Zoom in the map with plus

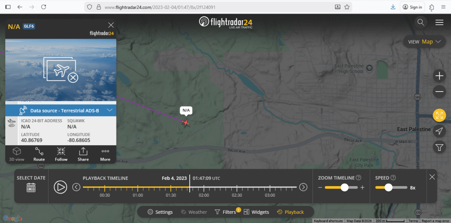coord(439,76)
